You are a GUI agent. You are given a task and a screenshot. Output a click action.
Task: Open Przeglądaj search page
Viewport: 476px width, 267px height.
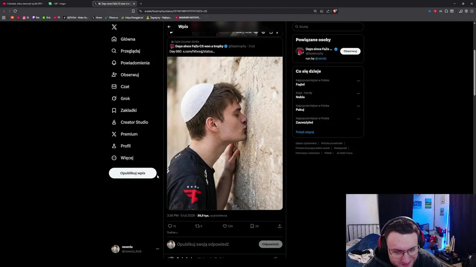click(x=126, y=51)
